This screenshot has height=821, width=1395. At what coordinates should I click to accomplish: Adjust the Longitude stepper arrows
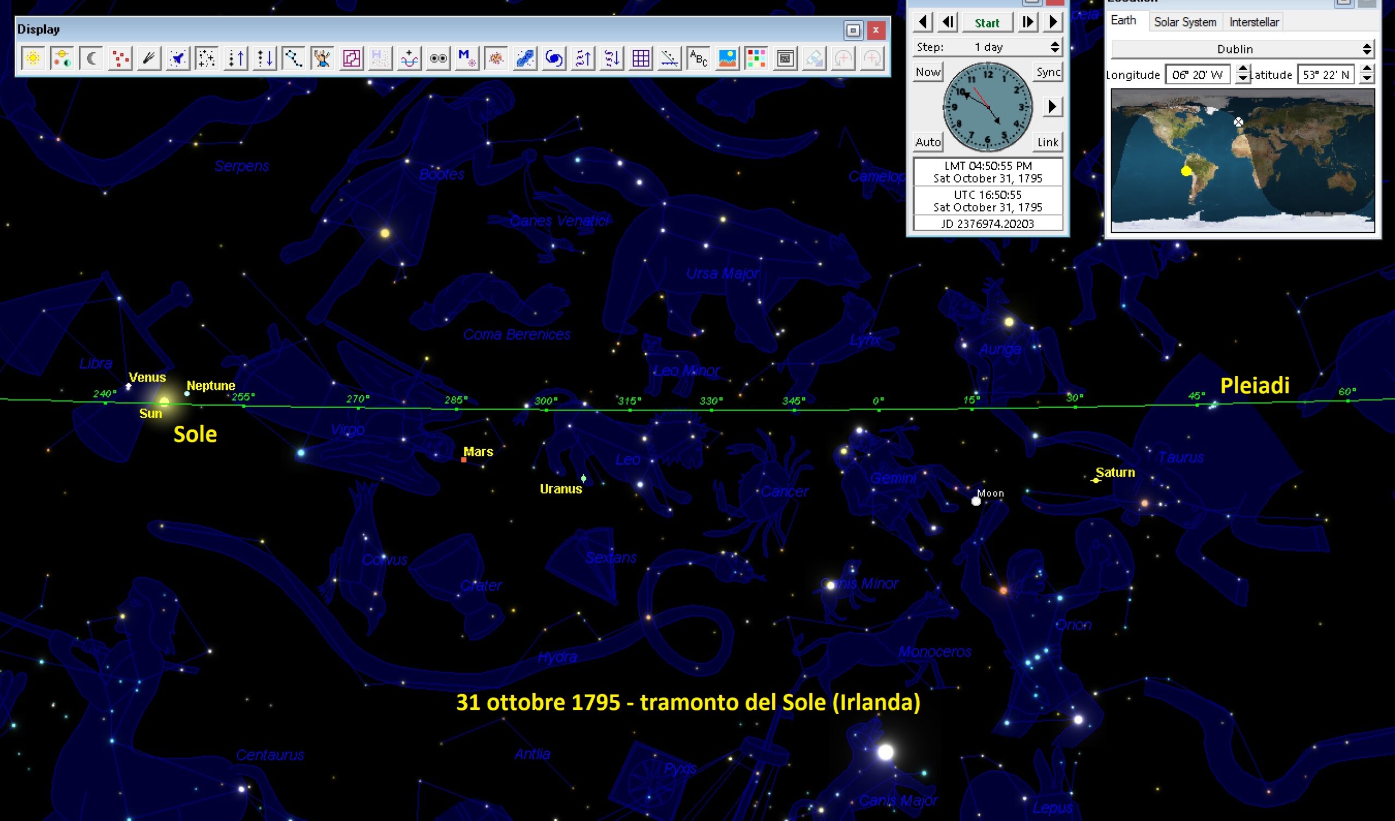point(1243,74)
